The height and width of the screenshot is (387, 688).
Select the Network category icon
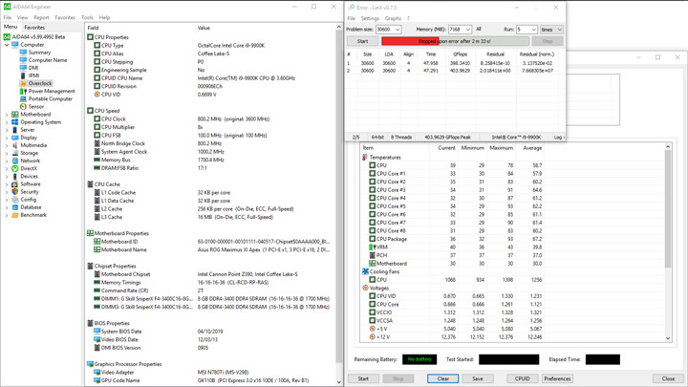click(x=15, y=161)
